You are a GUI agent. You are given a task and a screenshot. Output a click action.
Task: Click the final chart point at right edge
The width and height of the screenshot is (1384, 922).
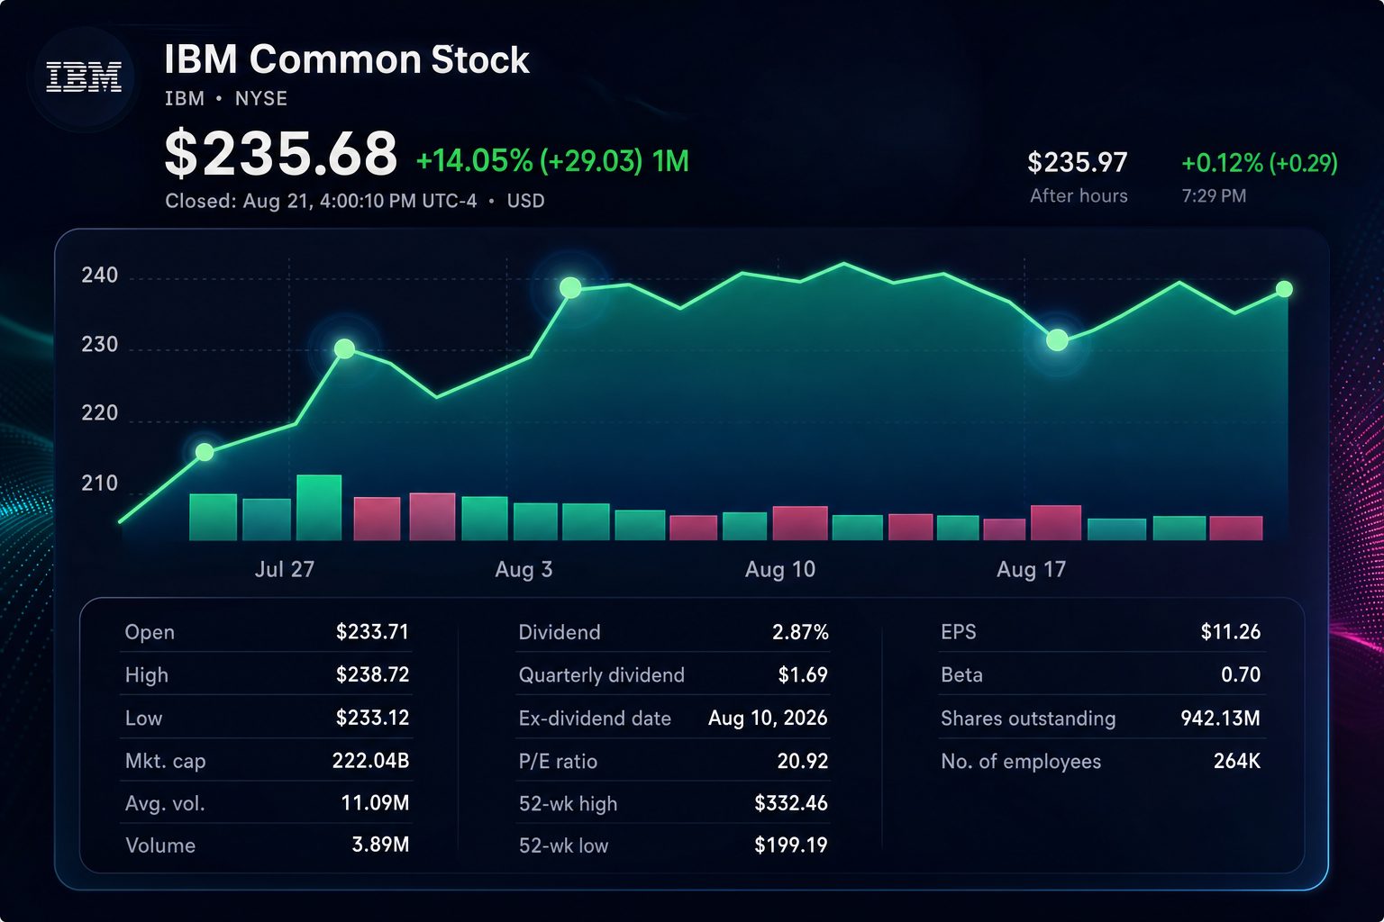1285,289
